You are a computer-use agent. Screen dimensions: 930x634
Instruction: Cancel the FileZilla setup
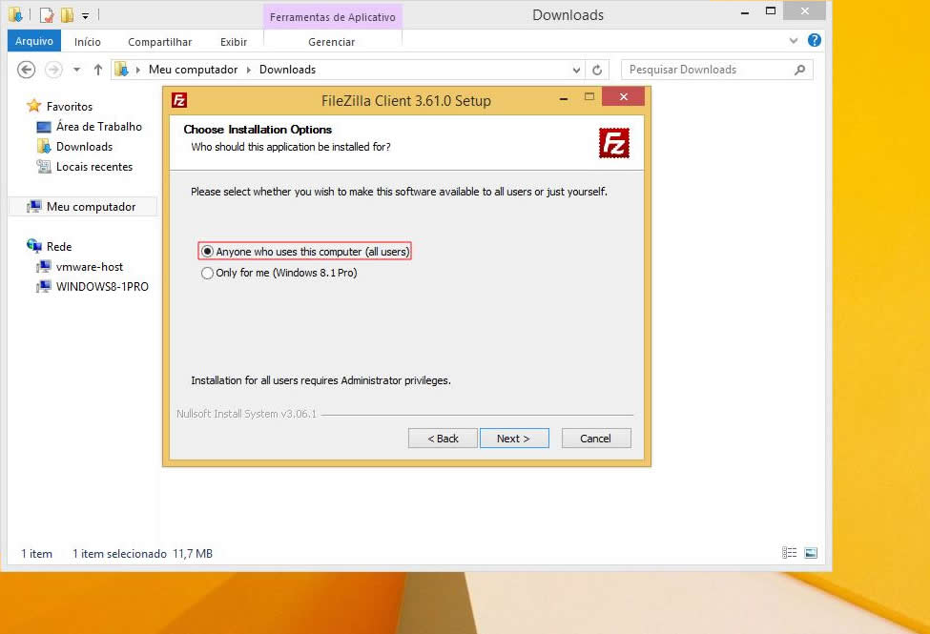[595, 439]
